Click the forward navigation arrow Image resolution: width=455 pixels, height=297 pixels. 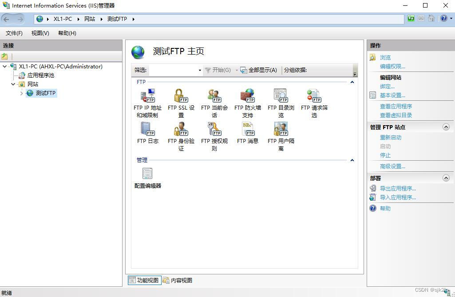(x=20, y=19)
